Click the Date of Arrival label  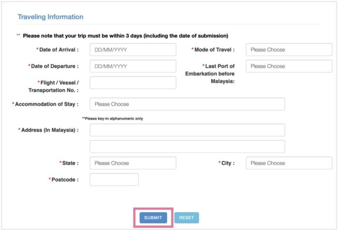(x=58, y=50)
